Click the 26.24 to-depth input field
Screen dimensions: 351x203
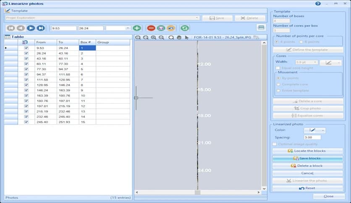(91, 28)
